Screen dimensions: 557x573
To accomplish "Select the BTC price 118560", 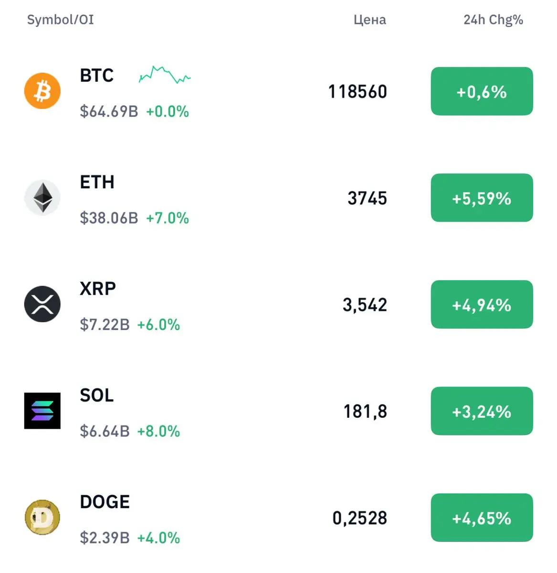I will [x=357, y=92].
